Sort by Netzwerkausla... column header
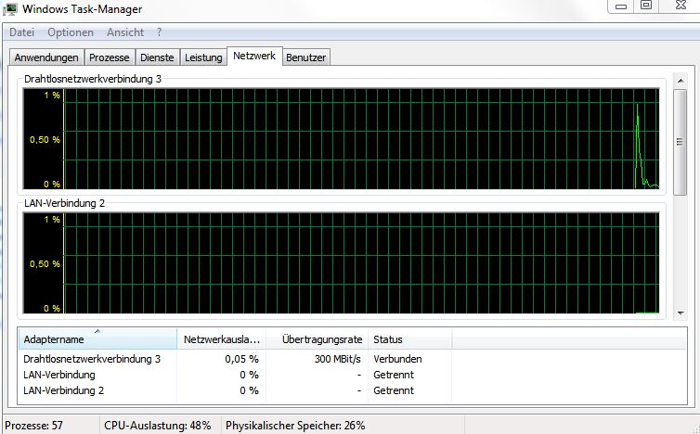Screen dimensions: 700x434 tap(222, 339)
